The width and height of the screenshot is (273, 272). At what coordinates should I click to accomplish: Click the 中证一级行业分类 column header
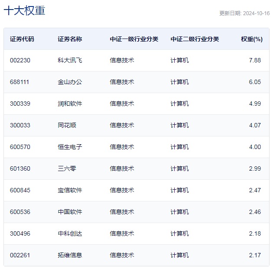click(134, 39)
